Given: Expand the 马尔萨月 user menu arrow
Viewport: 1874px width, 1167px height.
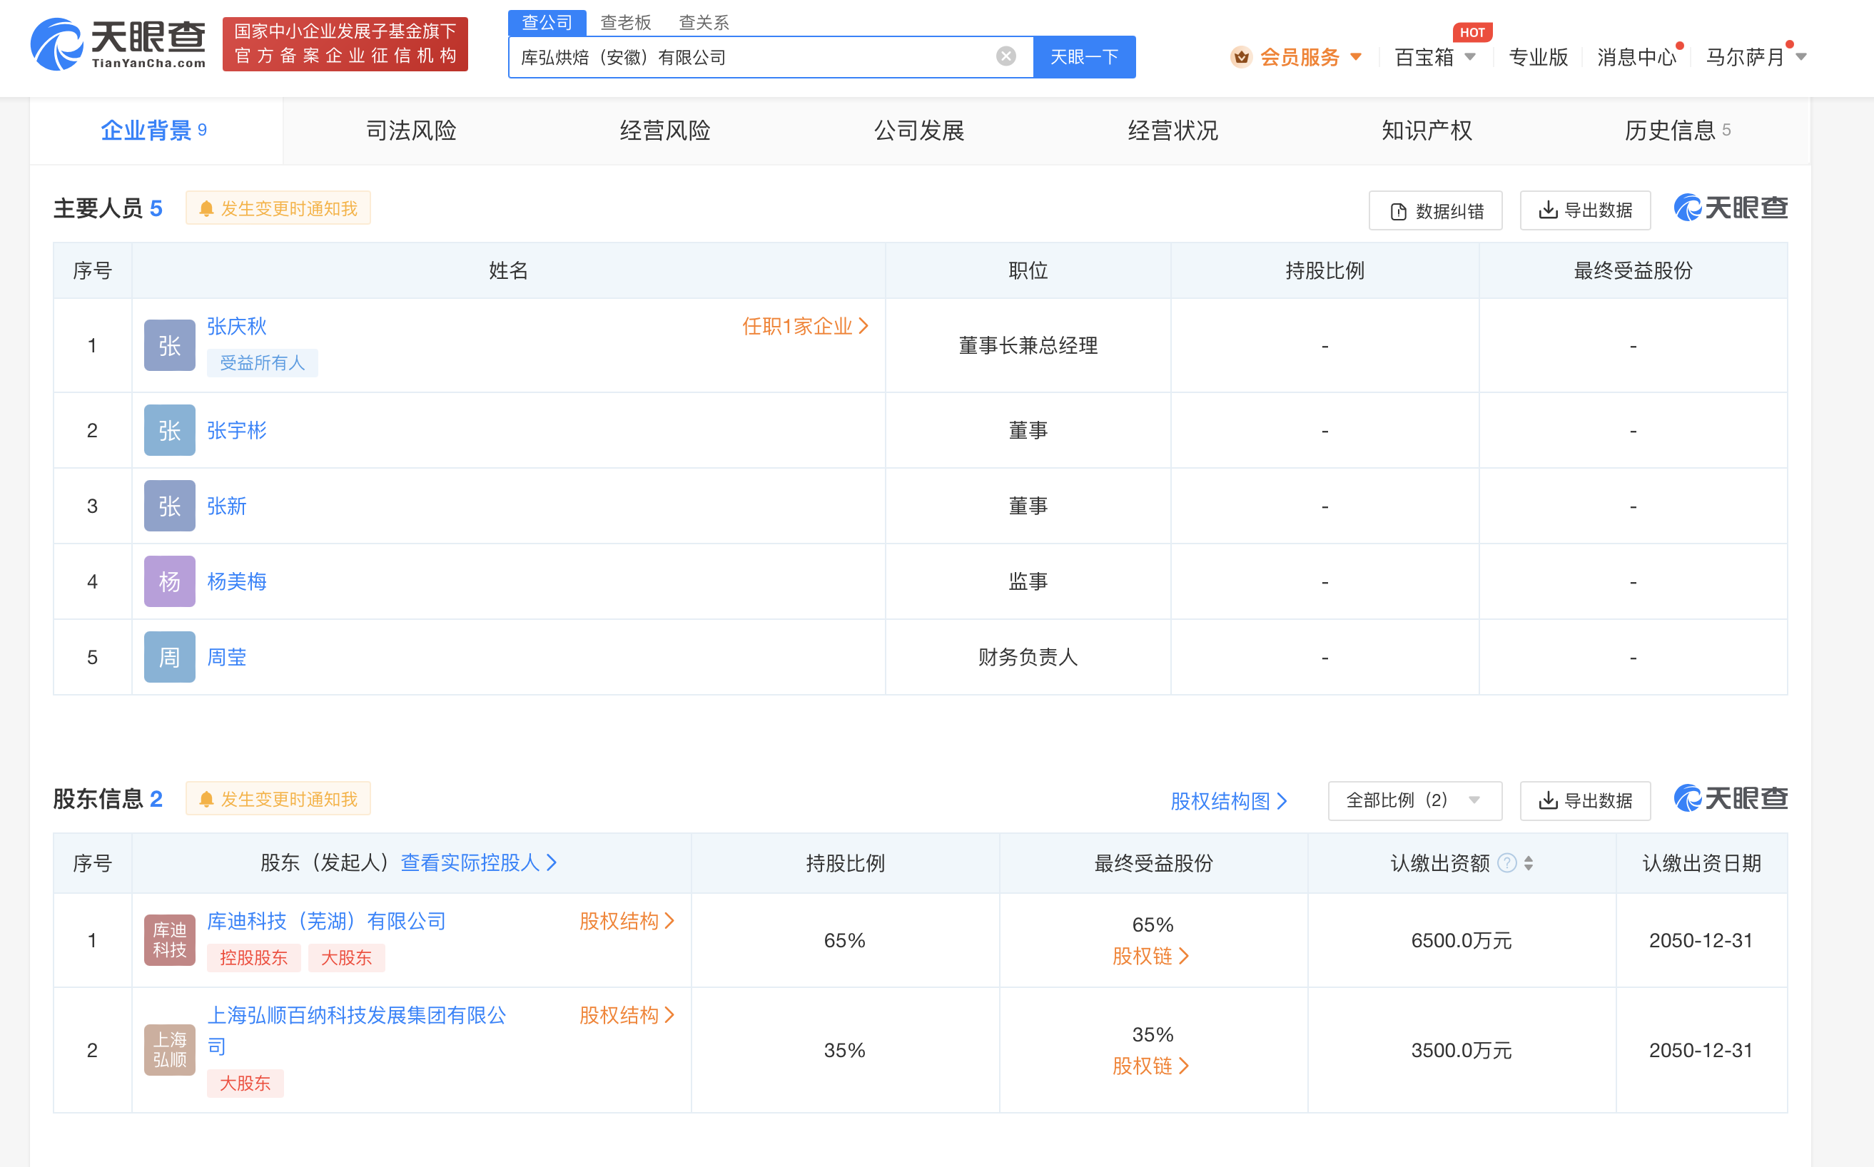Looking at the screenshot, I should point(1801,57).
